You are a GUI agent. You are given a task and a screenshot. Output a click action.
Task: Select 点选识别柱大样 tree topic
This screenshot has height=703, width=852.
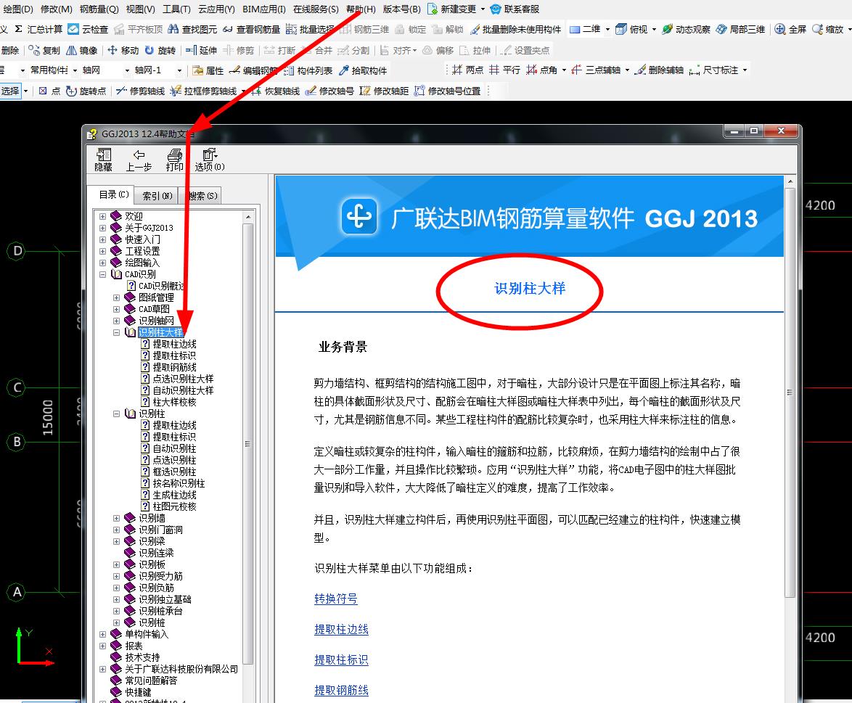click(x=183, y=379)
